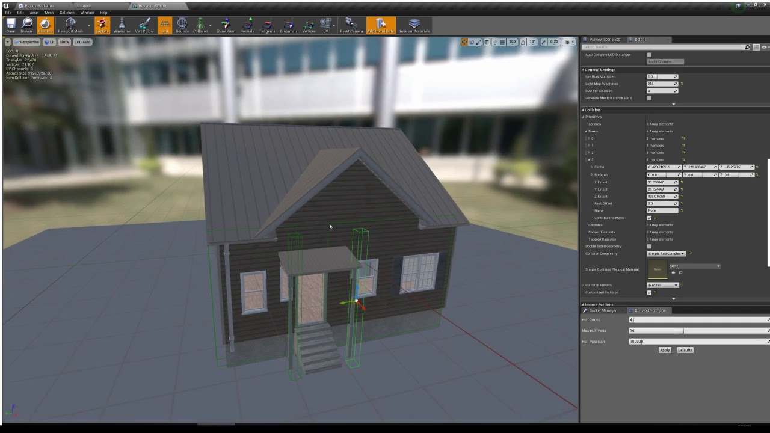This screenshot has height=433, width=770.
Task: Collapse boxes array element 3
Action: [588, 160]
